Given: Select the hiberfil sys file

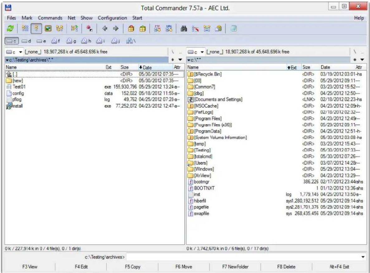Looking at the screenshot, I should pos(276,201).
